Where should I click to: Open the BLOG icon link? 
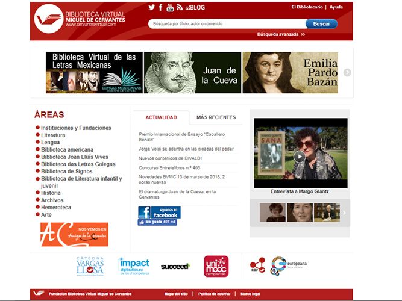[195, 7]
